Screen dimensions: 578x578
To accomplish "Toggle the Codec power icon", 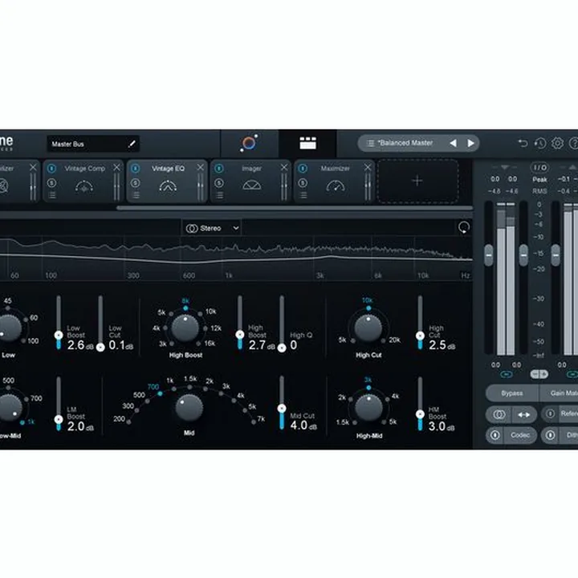I will point(495,435).
